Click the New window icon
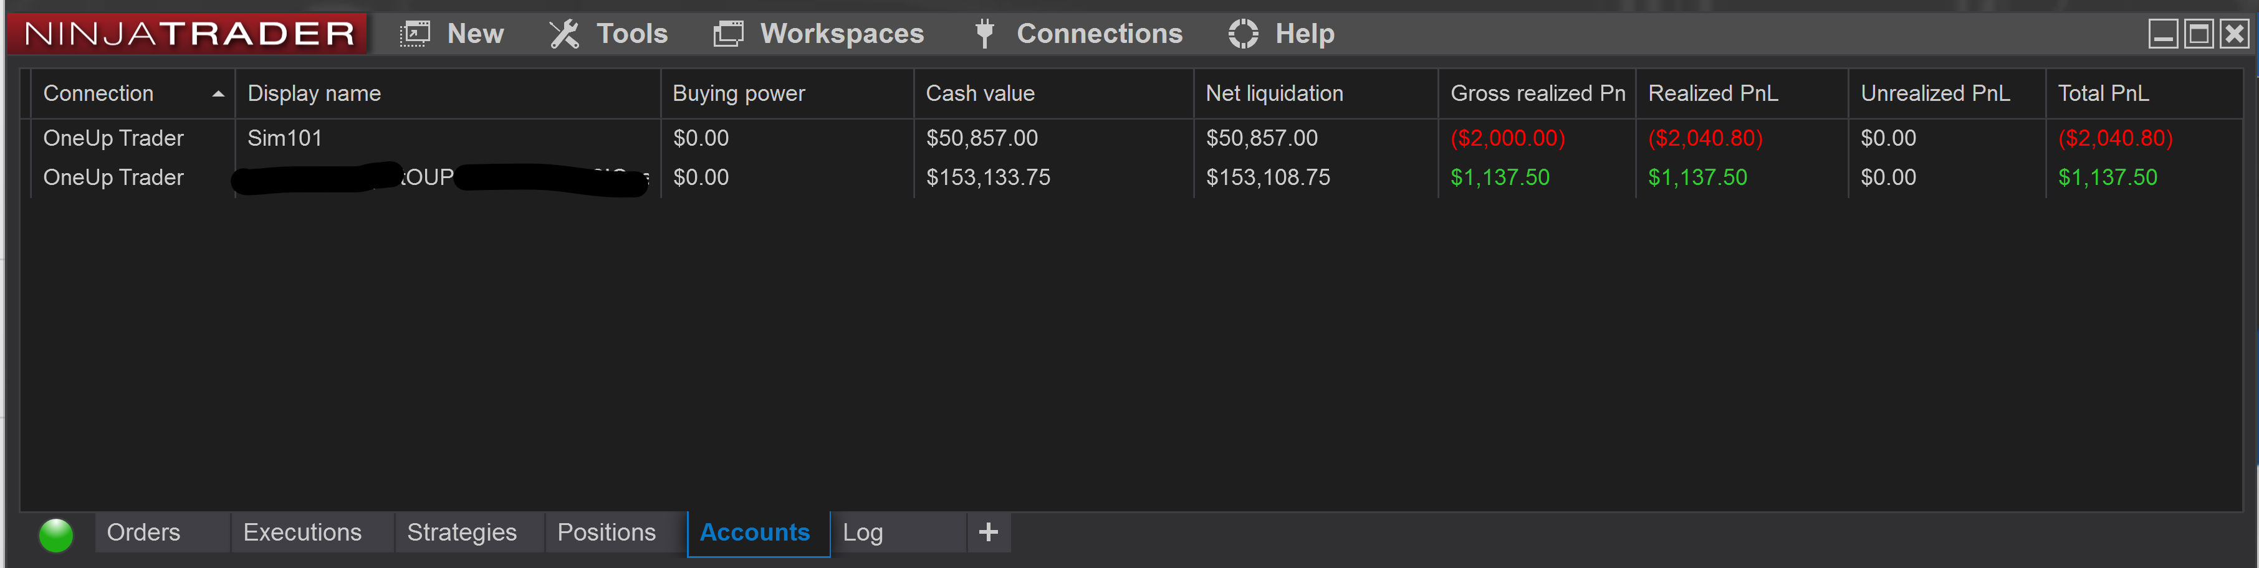The image size is (2259, 568). [415, 34]
